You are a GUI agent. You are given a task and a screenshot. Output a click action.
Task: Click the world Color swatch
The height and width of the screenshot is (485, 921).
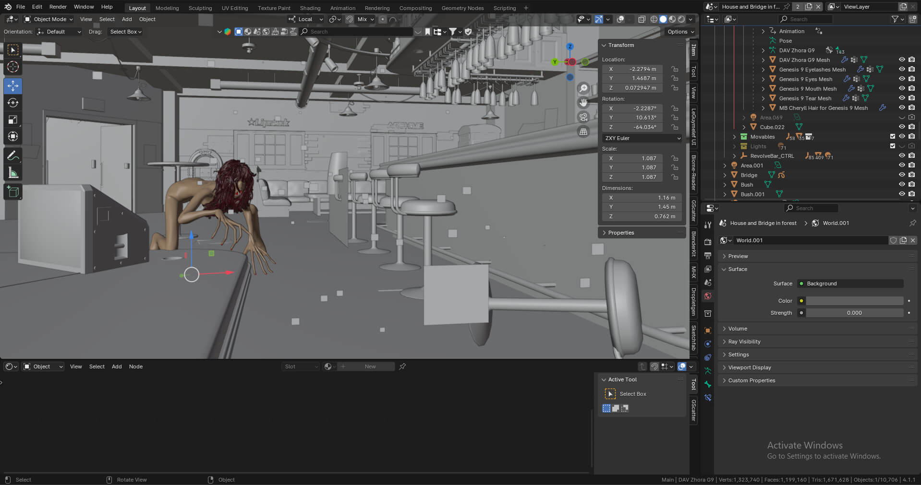pos(855,301)
